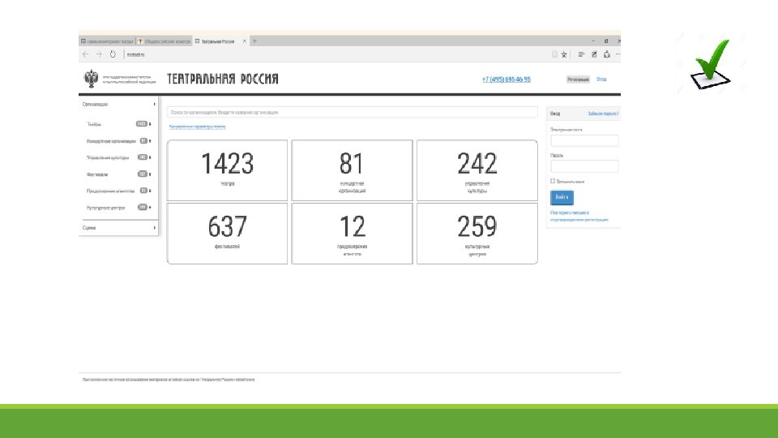Open the 637 фестивалей tile
This screenshot has width=778, height=438.
point(227,234)
